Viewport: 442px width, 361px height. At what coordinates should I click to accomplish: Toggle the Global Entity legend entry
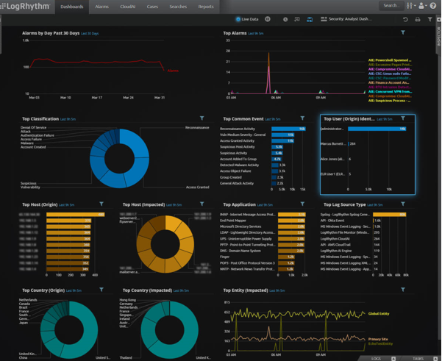(379, 314)
